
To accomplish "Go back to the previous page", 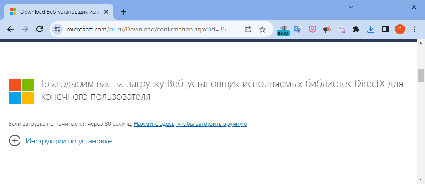I will [10, 29].
